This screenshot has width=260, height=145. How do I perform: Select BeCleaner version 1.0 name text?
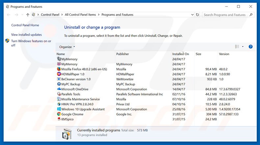coord(76,79)
